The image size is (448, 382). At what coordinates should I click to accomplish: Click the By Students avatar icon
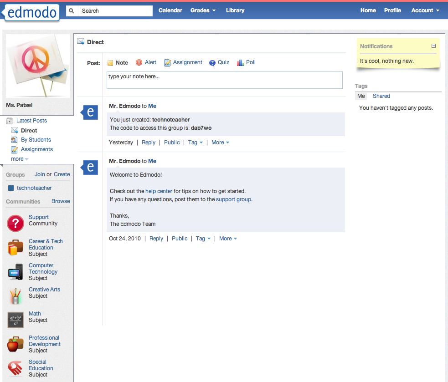click(x=14, y=140)
